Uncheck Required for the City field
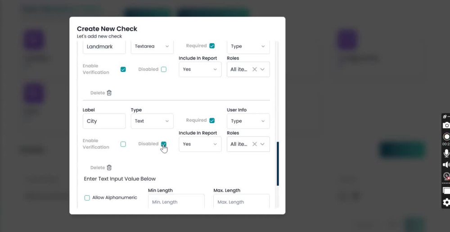This screenshot has height=232, width=450. 212,120
